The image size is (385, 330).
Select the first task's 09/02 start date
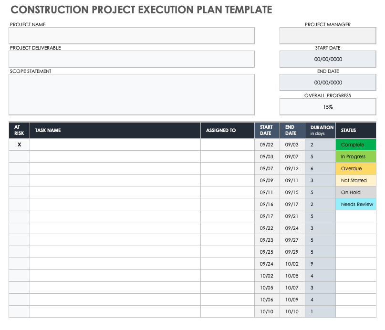pos(267,144)
